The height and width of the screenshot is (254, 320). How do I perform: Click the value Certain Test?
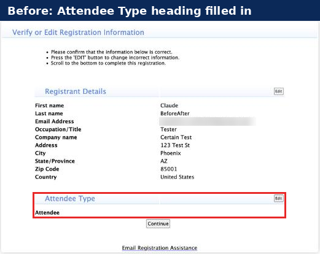click(176, 137)
